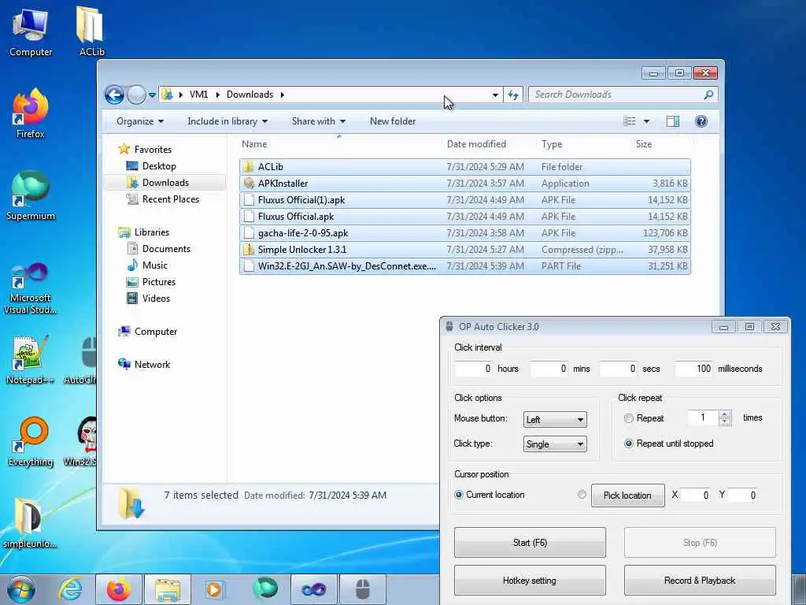Click the Change your view icon
This screenshot has width=806, height=605.
(x=630, y=121)
